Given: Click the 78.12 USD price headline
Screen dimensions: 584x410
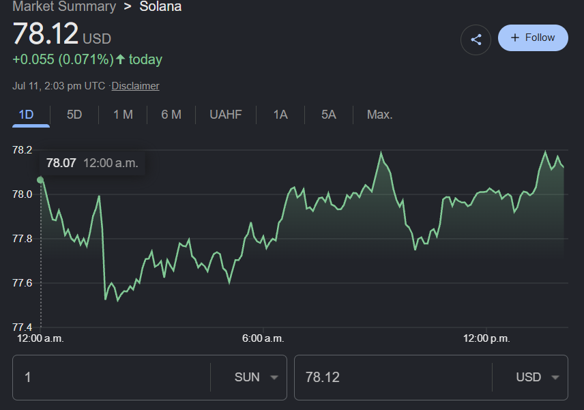Looking at the screenshot, I should point(62,34).
